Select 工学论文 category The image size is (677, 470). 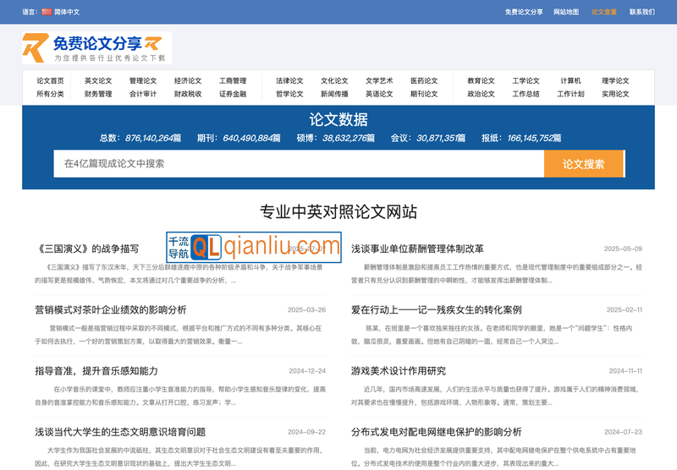pos(526,80)
